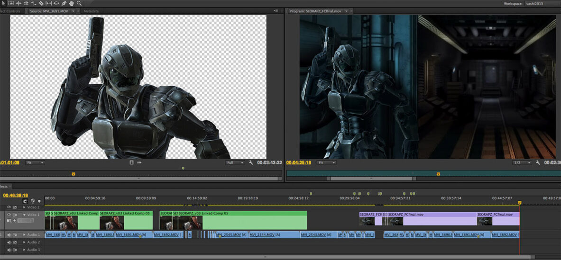Collapse the Video 1 track

[x=24, y=215]
